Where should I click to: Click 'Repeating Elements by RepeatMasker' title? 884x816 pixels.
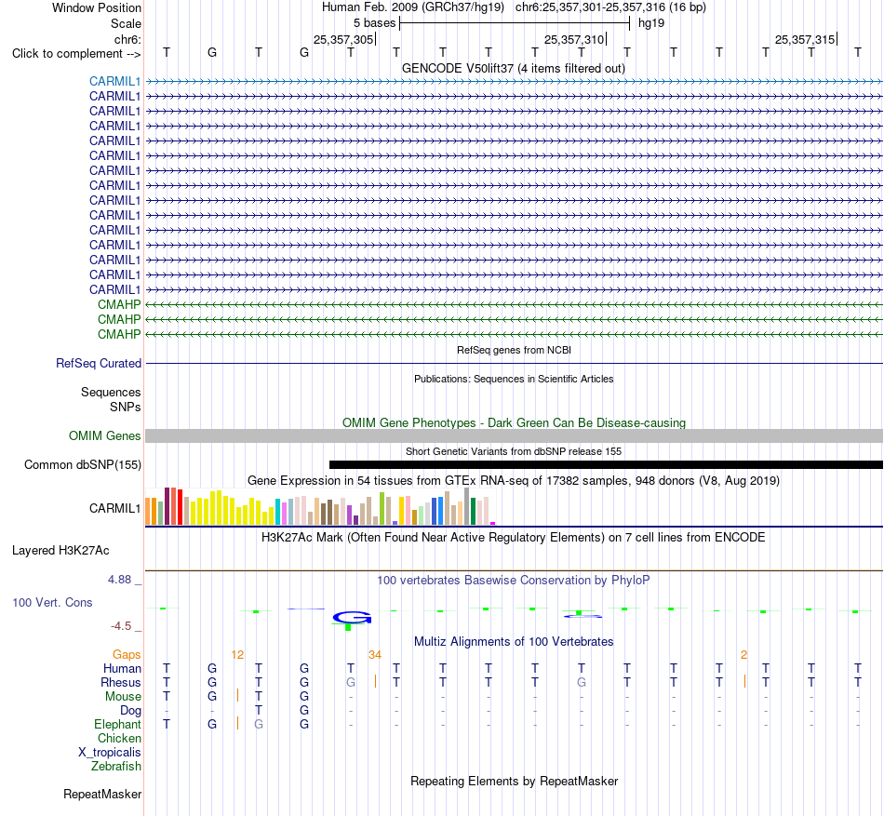pyautogui.click(x=514, y=781)
